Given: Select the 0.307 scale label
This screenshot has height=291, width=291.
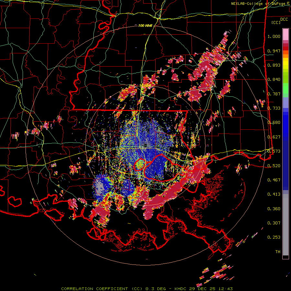Looking at the screenshot, I should (x=274, y=223).
